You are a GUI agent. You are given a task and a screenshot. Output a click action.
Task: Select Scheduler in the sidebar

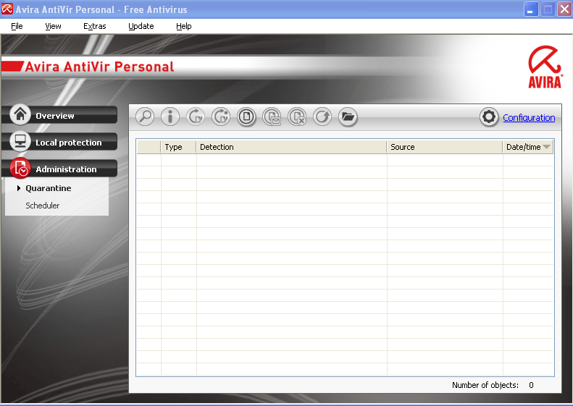pyautogui.click(x=43, y=206)
